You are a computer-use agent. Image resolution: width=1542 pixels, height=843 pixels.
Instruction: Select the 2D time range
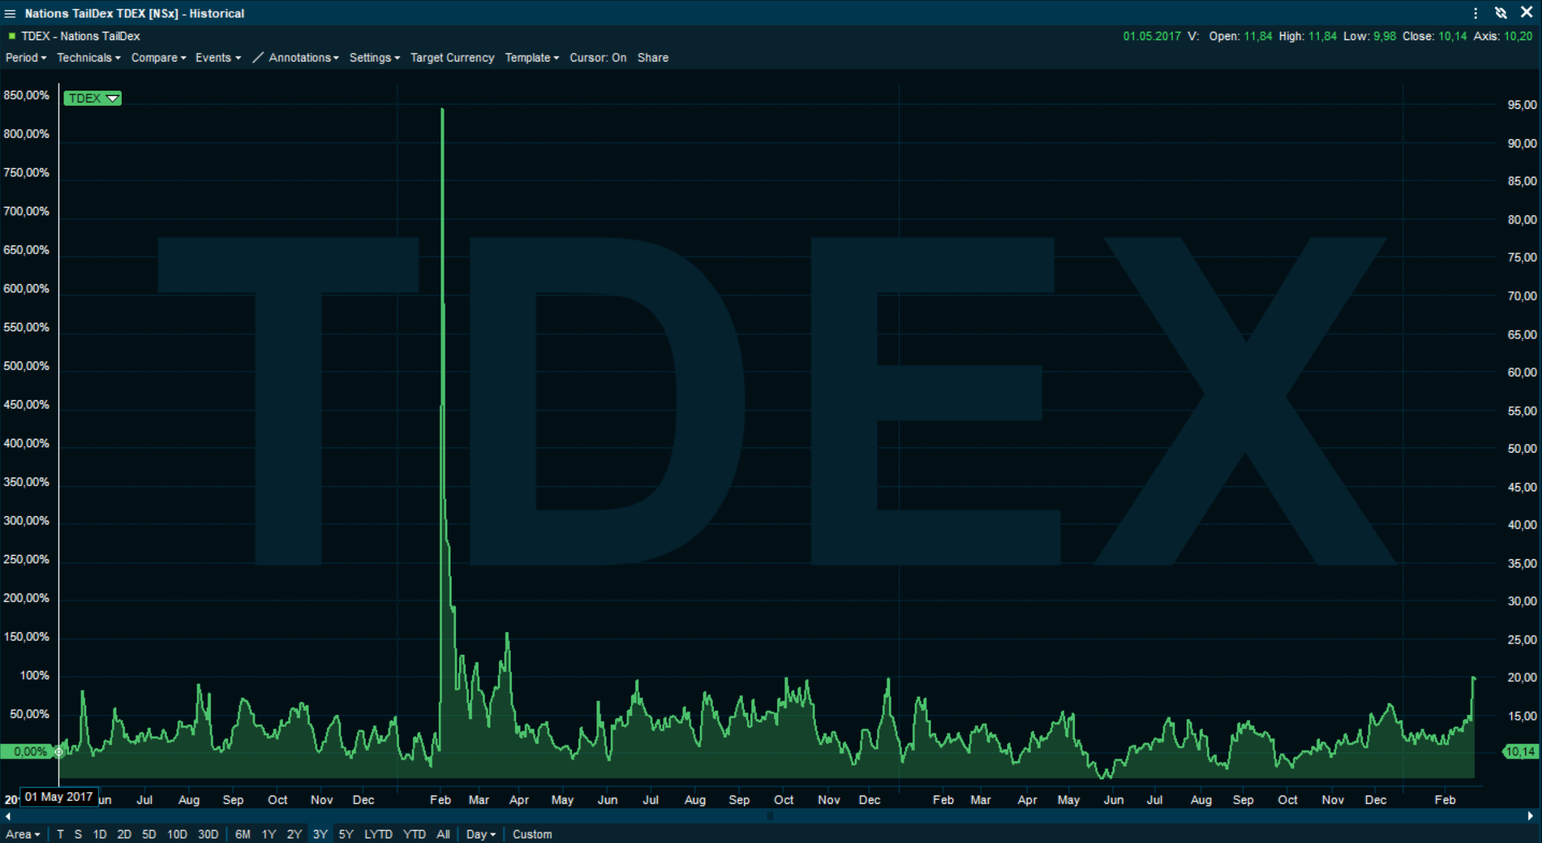point(124,834)
